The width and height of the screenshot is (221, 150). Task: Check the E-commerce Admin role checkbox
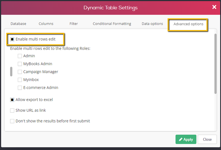20,88
